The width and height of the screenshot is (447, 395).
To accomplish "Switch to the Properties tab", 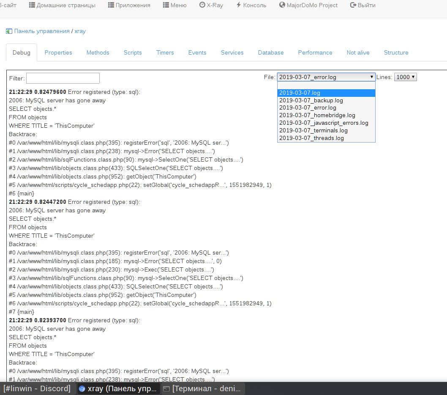I will (x=58, y=53).
